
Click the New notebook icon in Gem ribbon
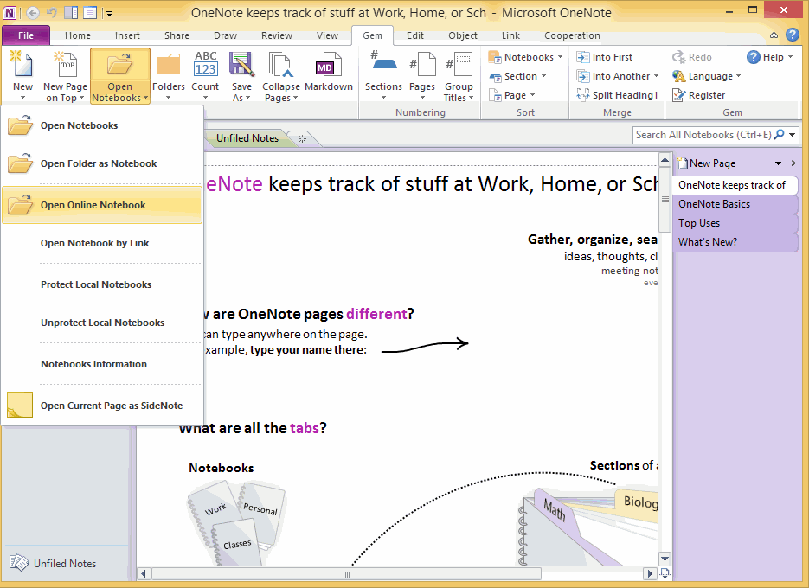22,65
